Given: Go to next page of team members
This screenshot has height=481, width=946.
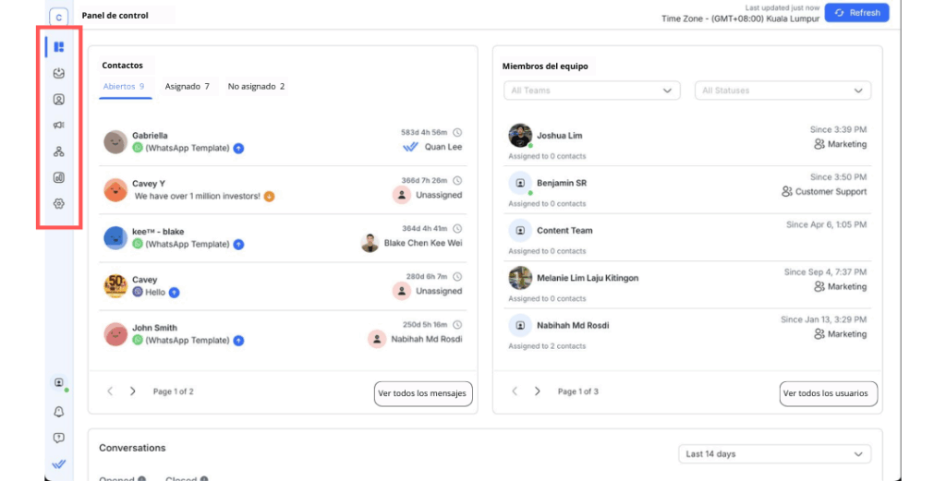Looking at the screenshot, I should pyautogui.click(x=538, y=391).
